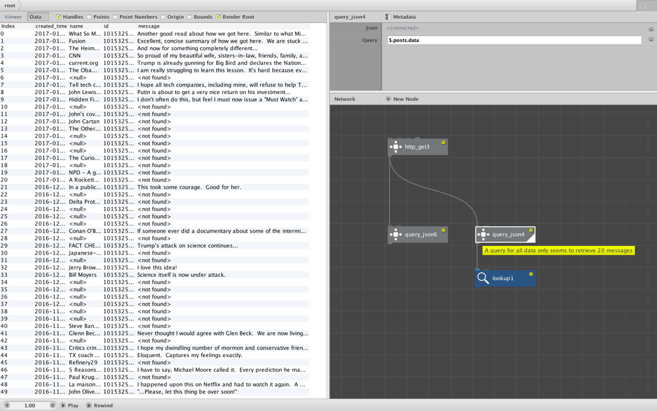Click the yellow marker on query_json4 node
This screenshot has width=657, height=411.
tap(531, 230)
